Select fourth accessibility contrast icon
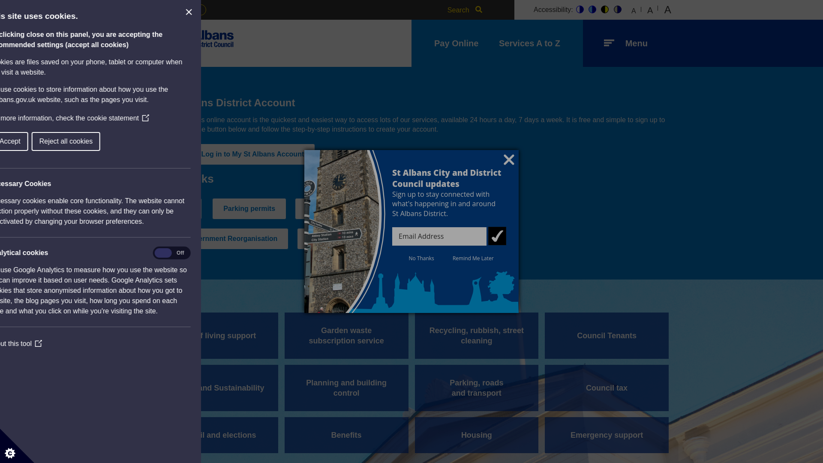 [x=618, y=9]
